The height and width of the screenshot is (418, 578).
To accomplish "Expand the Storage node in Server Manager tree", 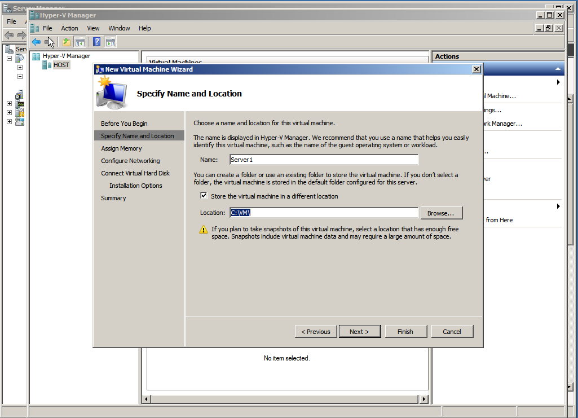I will coord(9,121).
